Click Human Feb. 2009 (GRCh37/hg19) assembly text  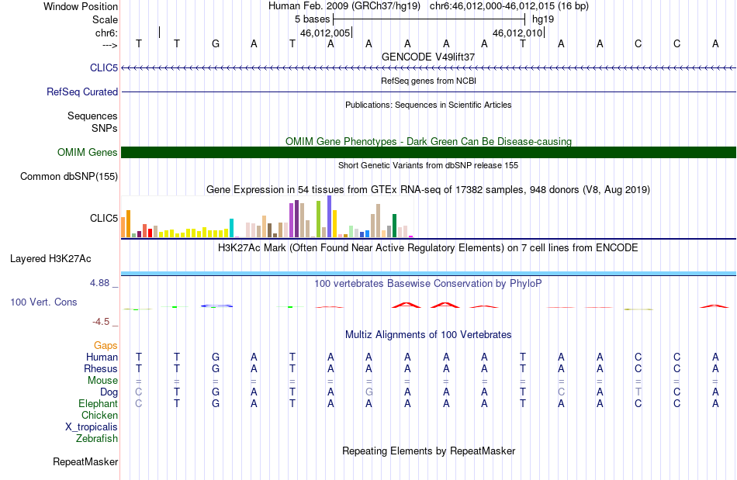(x=344, y=6)
